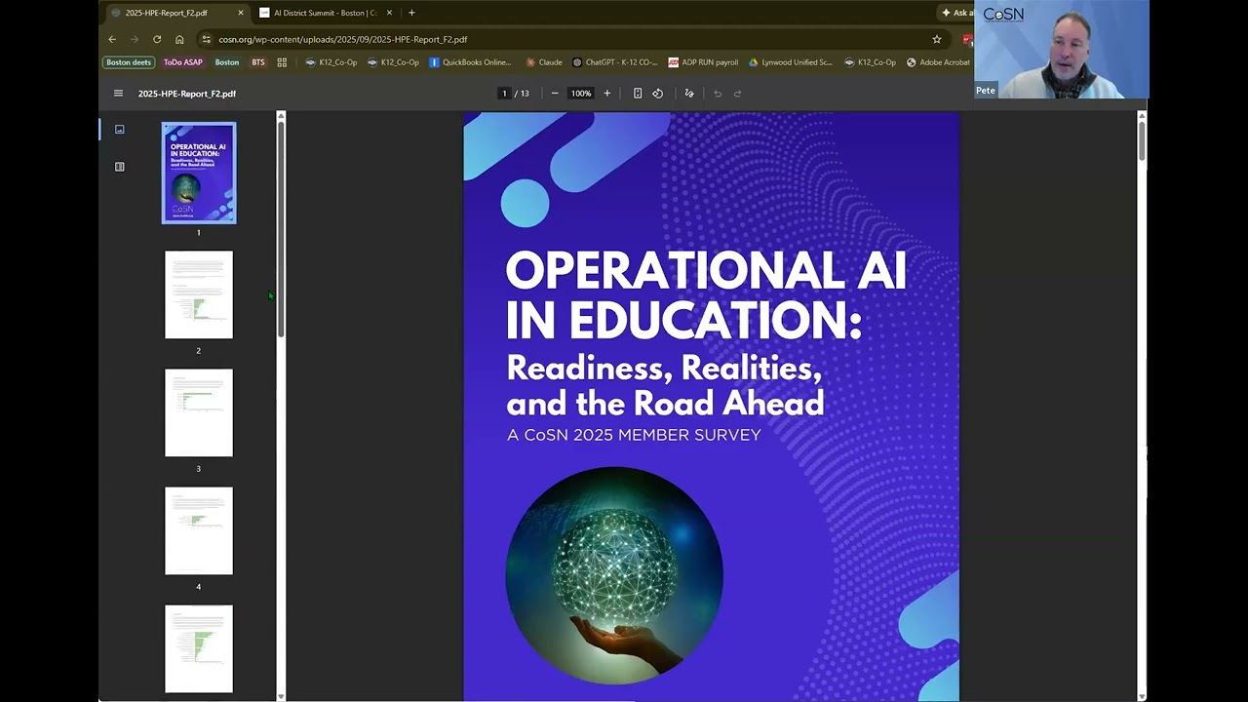Bookmark this page with the star
Image resolution: width=1248 pixels, height=702 pixels.
point(937,39)
